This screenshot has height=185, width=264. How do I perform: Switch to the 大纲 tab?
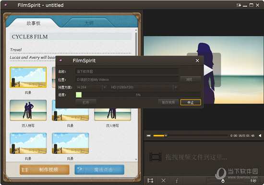(x=89, y=23)
